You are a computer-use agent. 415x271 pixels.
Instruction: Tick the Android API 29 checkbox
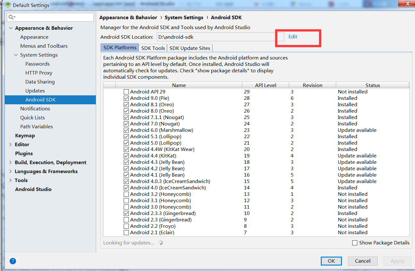click(126, 92)
